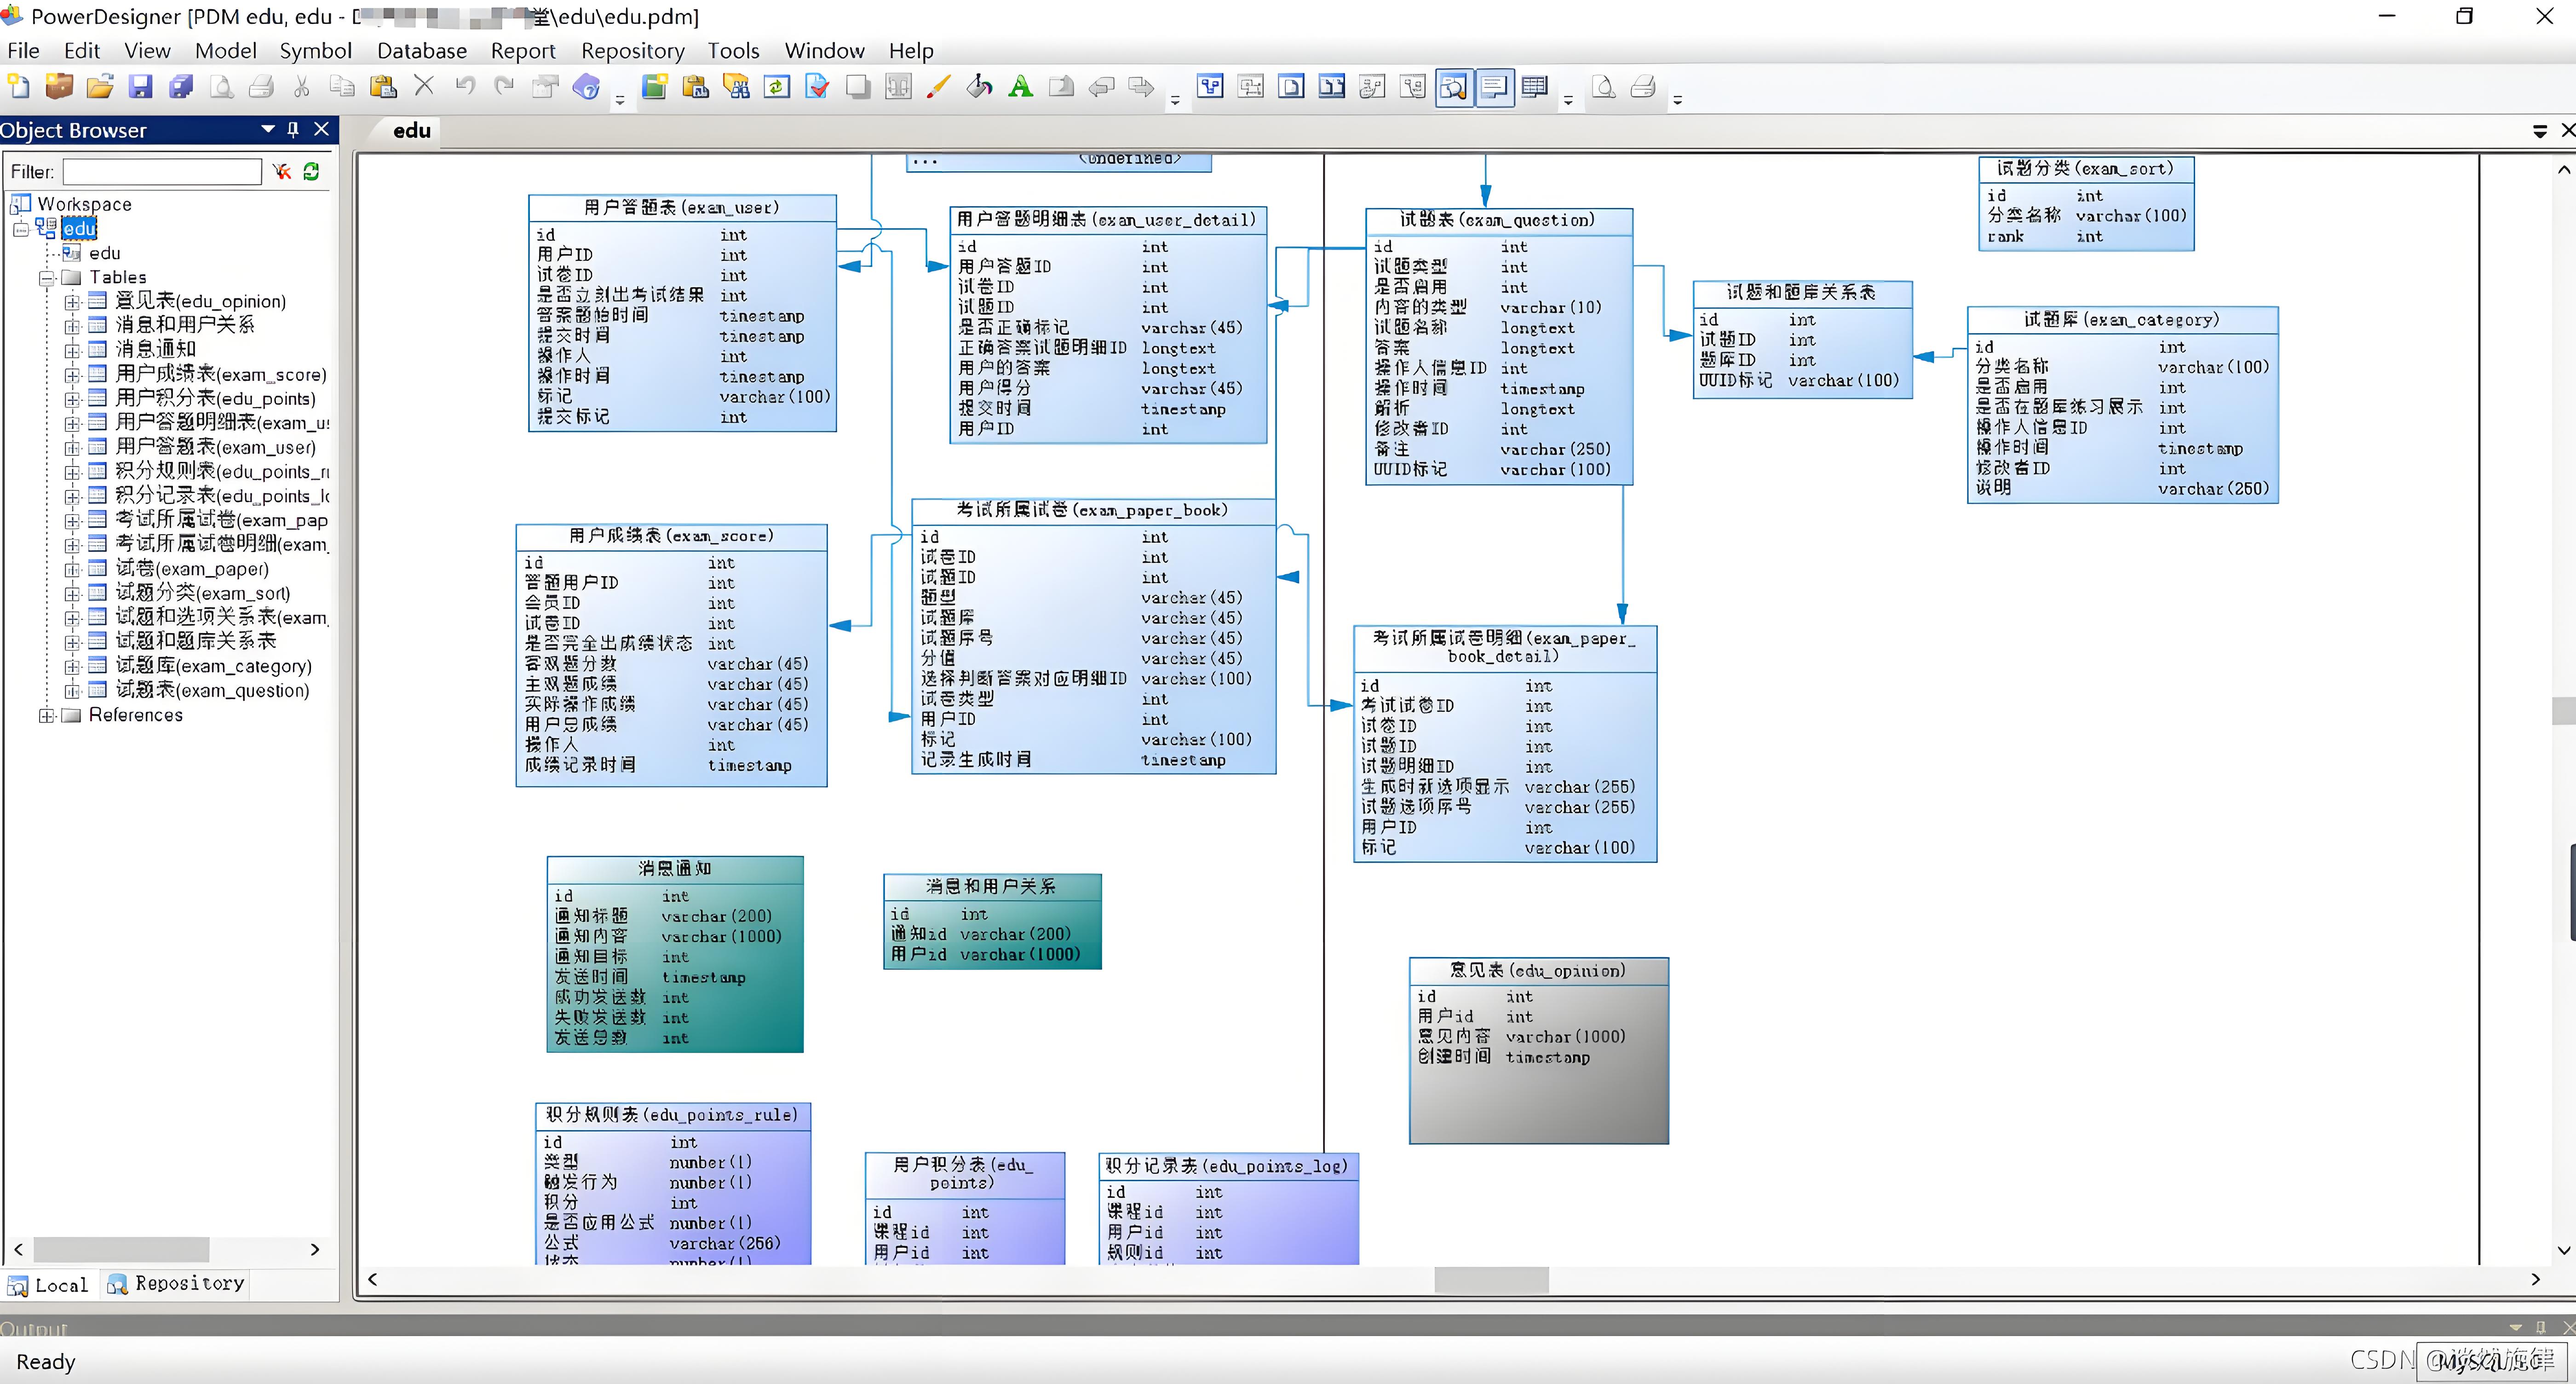Click the Print icon next to the scissors

(261, 87)
